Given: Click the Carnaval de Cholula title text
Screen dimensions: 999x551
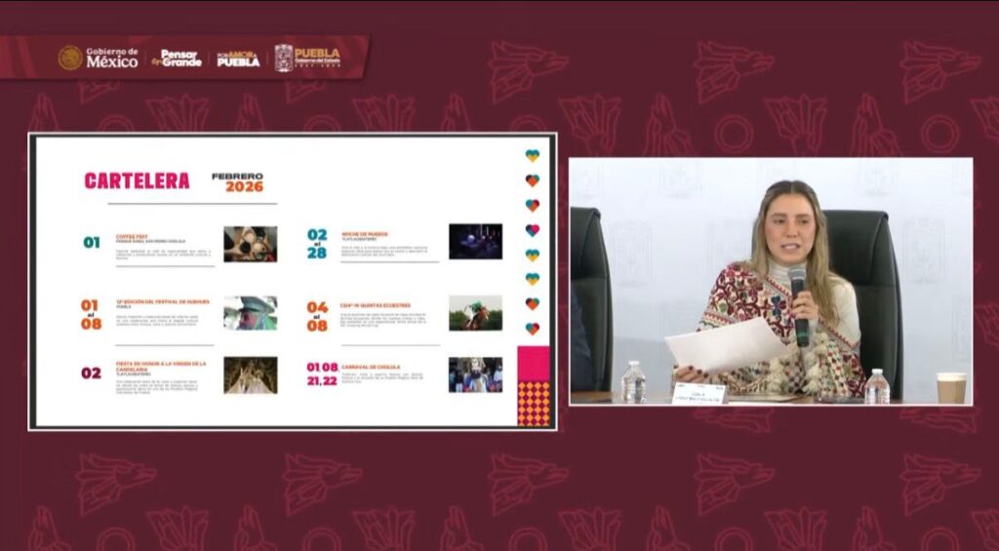Looking at the screenshot, I should point(371,368).
